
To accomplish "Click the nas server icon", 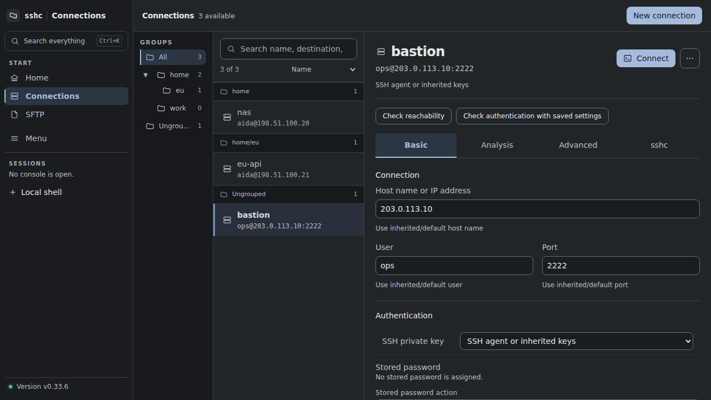I will [227, 117].
